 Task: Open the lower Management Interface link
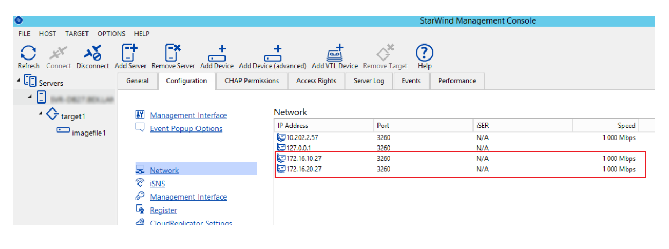pyautogui.click(x=188, y=197)
